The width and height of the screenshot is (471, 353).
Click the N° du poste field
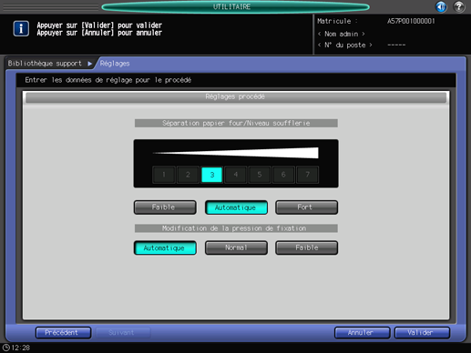pos(345,45)
